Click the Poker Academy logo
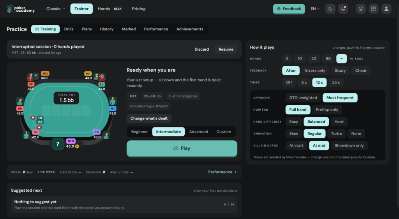 coord(20,9)
